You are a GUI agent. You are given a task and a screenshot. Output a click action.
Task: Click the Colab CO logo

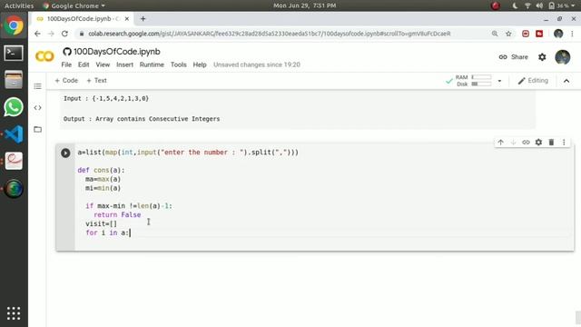click(44, 56)
